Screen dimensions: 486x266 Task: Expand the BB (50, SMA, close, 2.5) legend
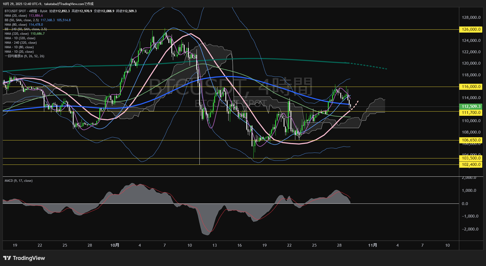pos(21,20)
